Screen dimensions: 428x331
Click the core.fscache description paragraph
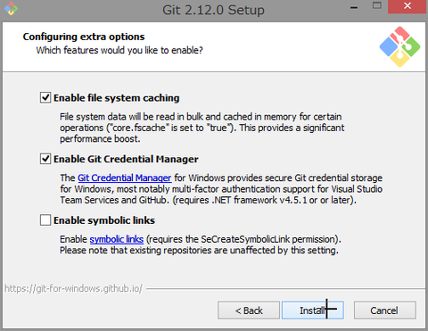pyautogui.click(x=202, y=128)
